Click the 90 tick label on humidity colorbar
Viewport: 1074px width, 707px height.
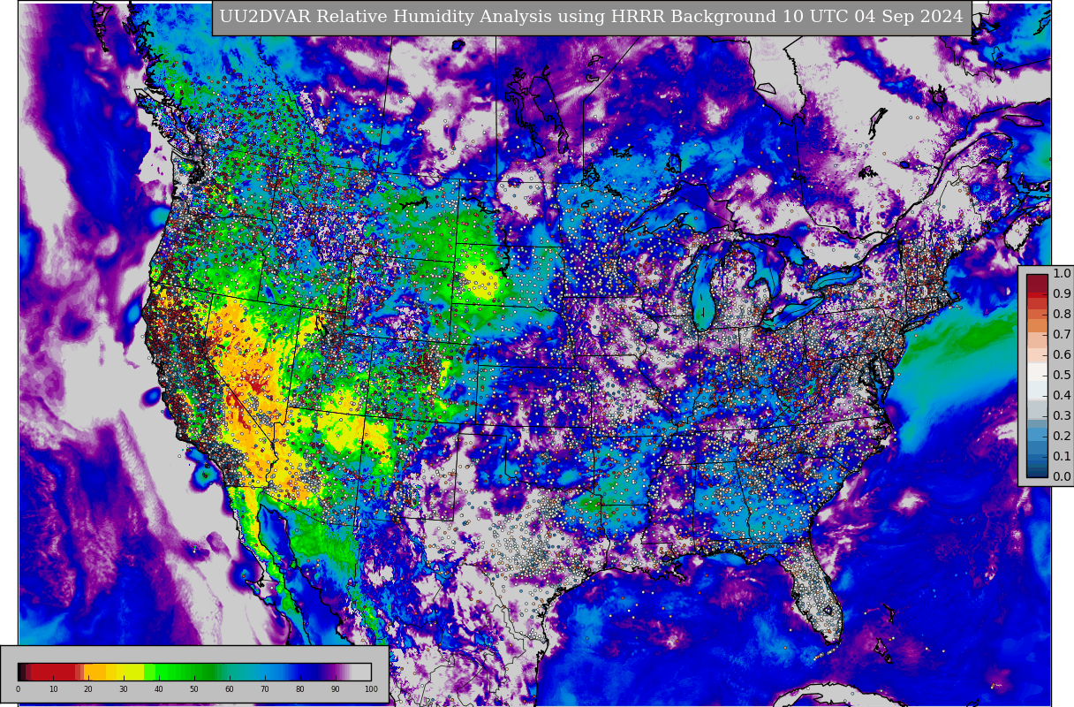coord(336,689)
